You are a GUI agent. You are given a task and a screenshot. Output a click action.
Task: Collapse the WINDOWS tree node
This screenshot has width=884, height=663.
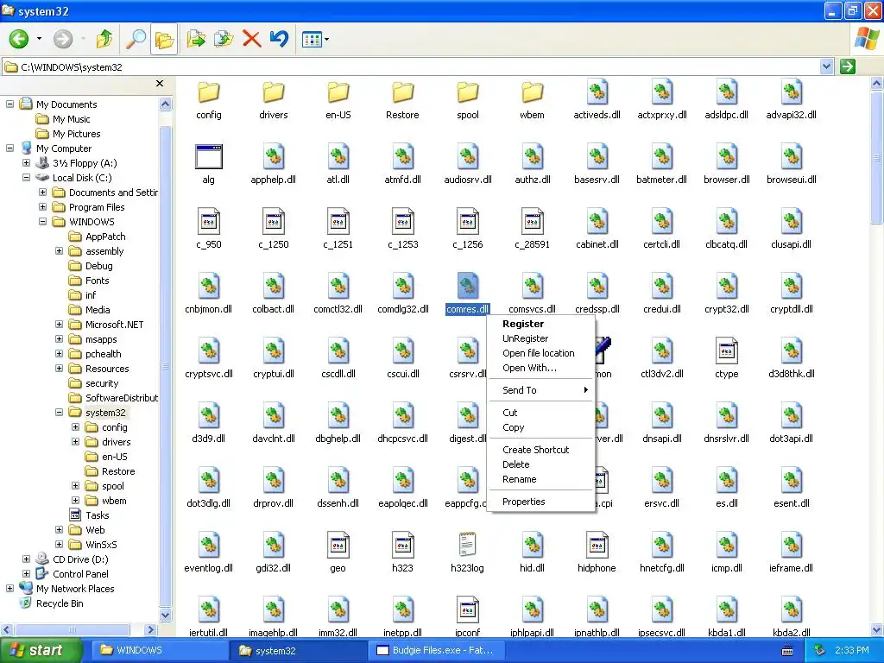(x=42, y=222)
